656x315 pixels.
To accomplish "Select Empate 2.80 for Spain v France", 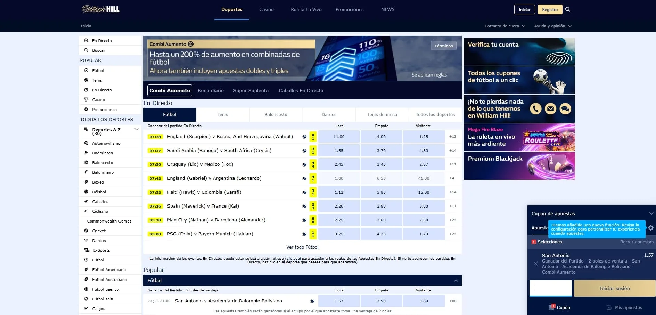I will coord(381,206).
